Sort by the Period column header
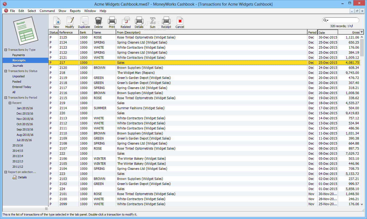 tap(313, 32)
